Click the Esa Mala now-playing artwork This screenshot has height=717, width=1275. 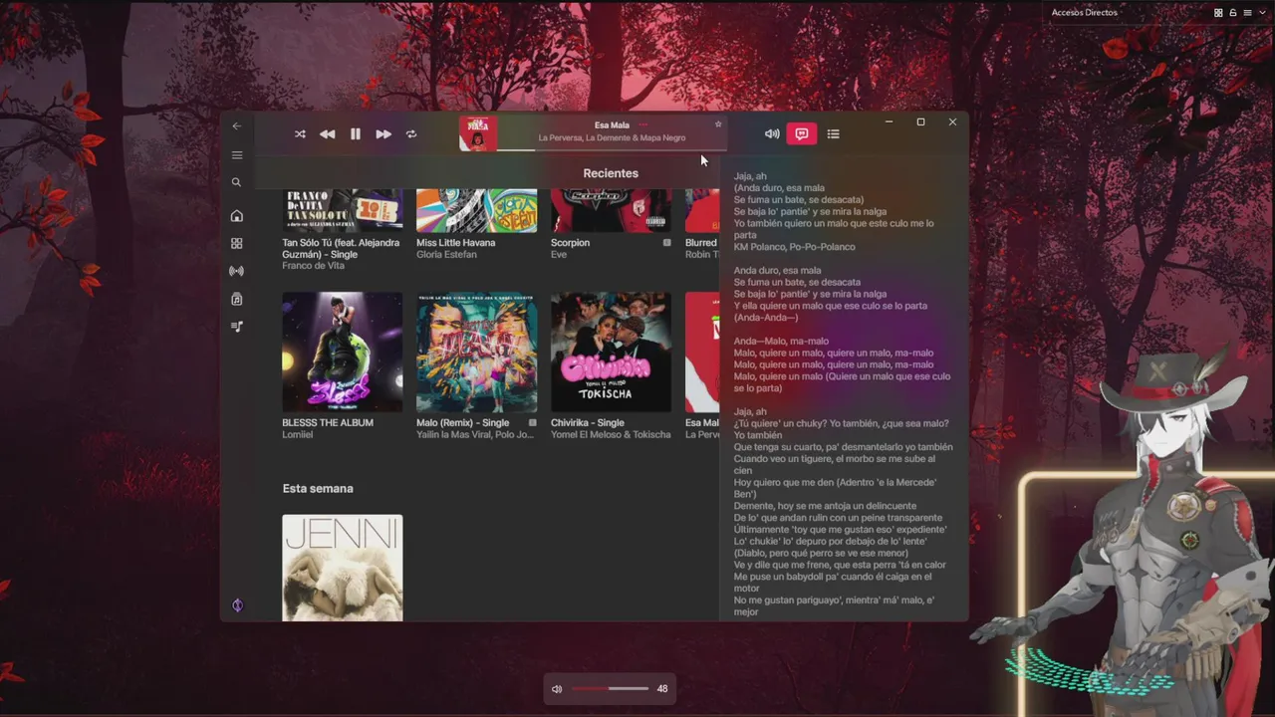click(x=478, y=134)
